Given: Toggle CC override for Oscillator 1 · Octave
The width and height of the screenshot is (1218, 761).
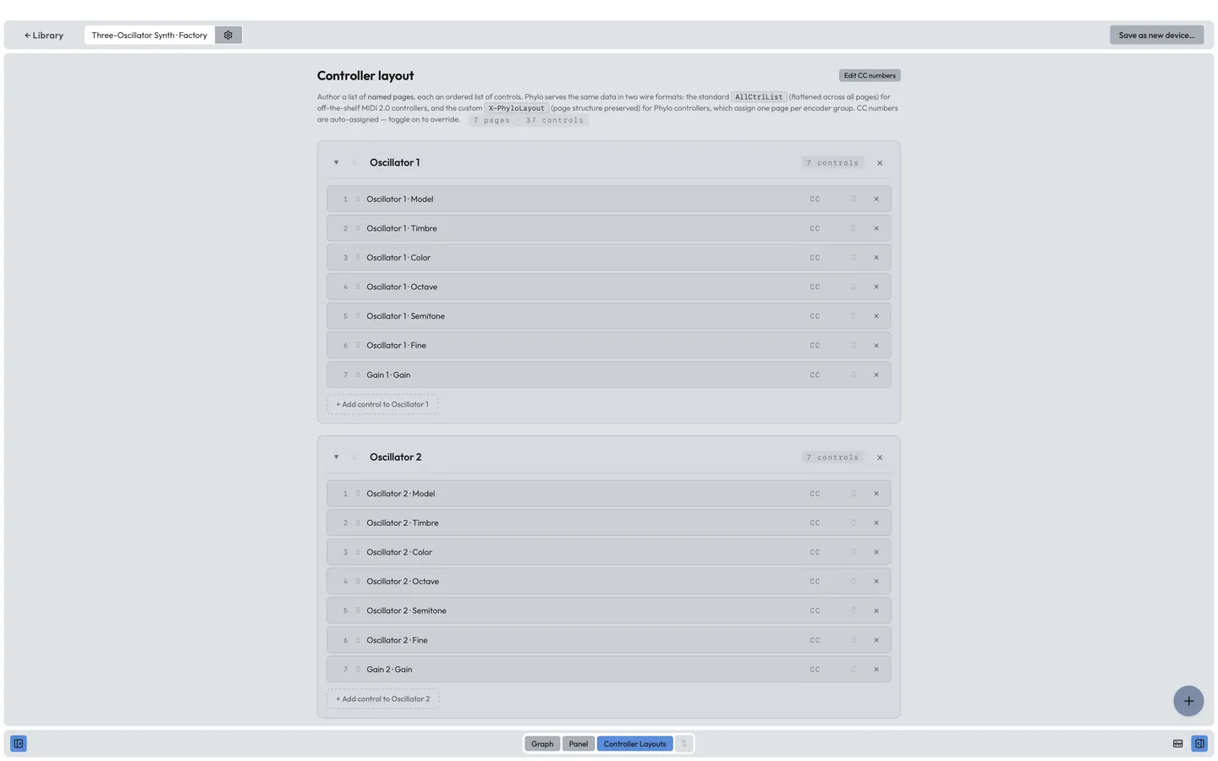Looking at the screenshot, I should pyautogui.click(x=815, y=287).
